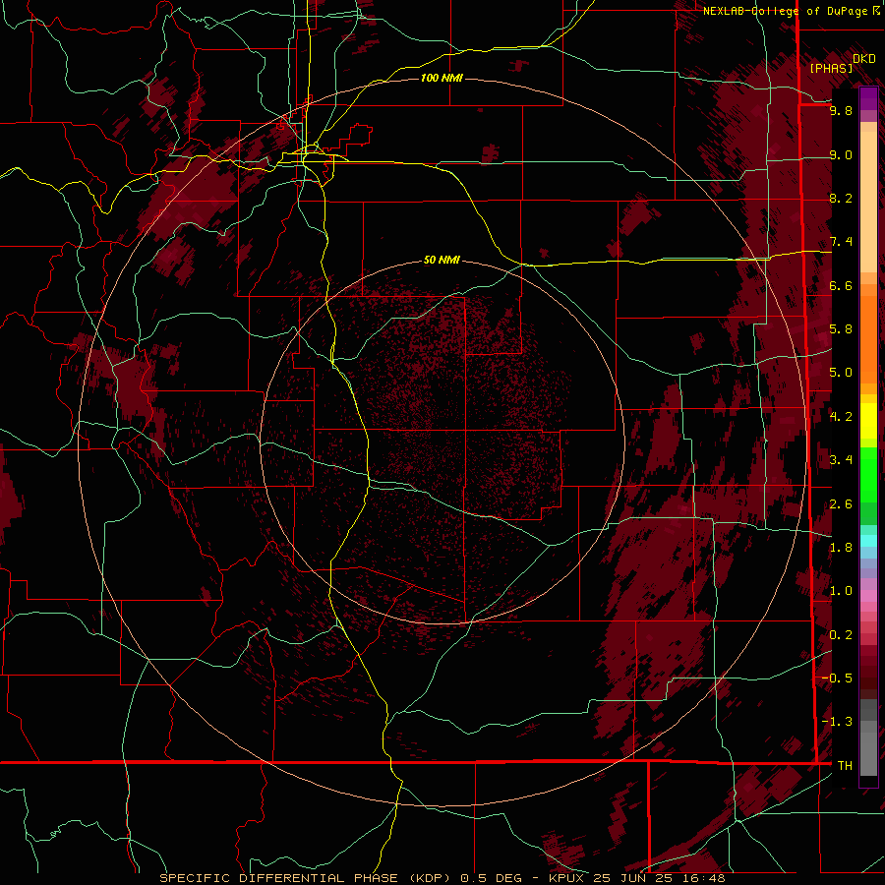Click the 8.2 scale value

point(841,198)
